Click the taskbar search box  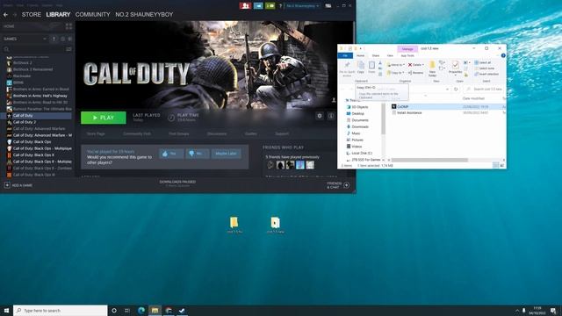pos(61,310)
